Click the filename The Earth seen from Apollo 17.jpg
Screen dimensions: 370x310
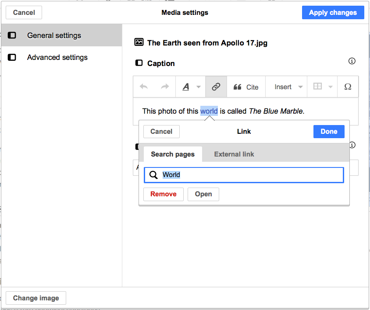click(207, 43)
